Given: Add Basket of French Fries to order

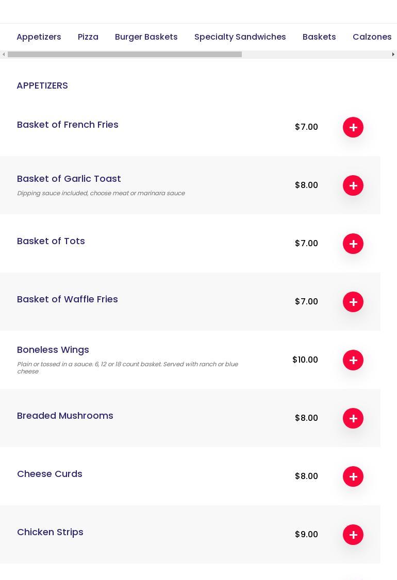Looking at the screenshot, I should point(353,127).
